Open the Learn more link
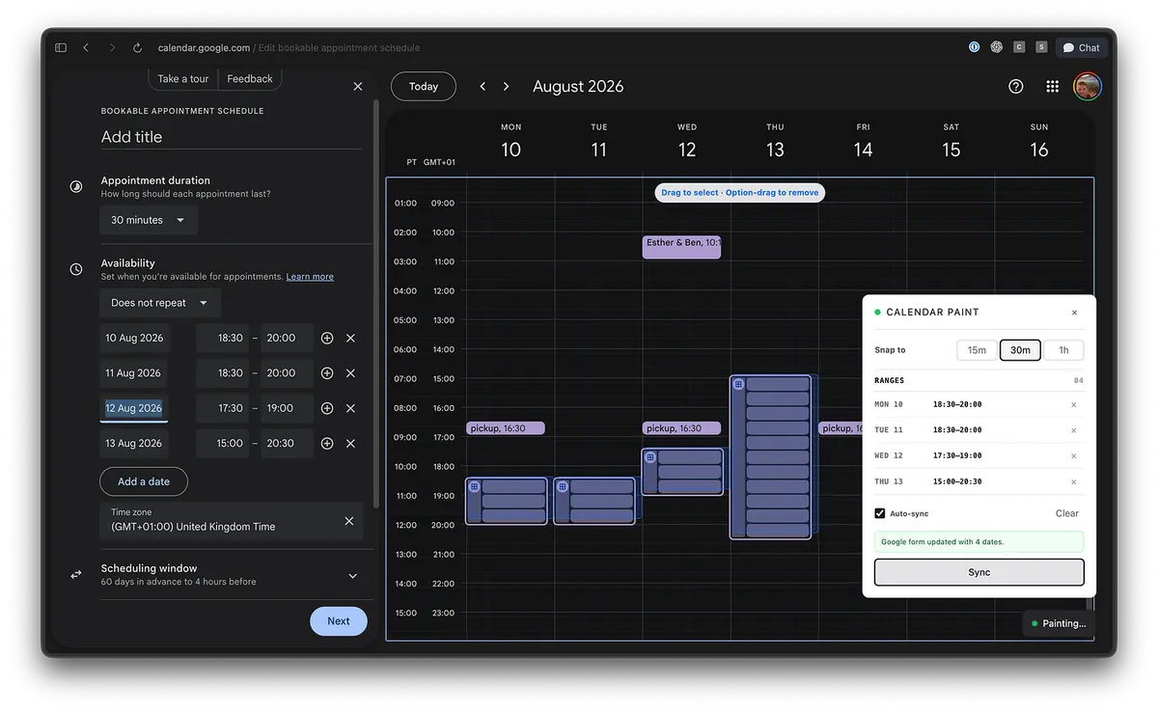The height and width of the screenshot is (712, 1158). (x=310, y=277)
